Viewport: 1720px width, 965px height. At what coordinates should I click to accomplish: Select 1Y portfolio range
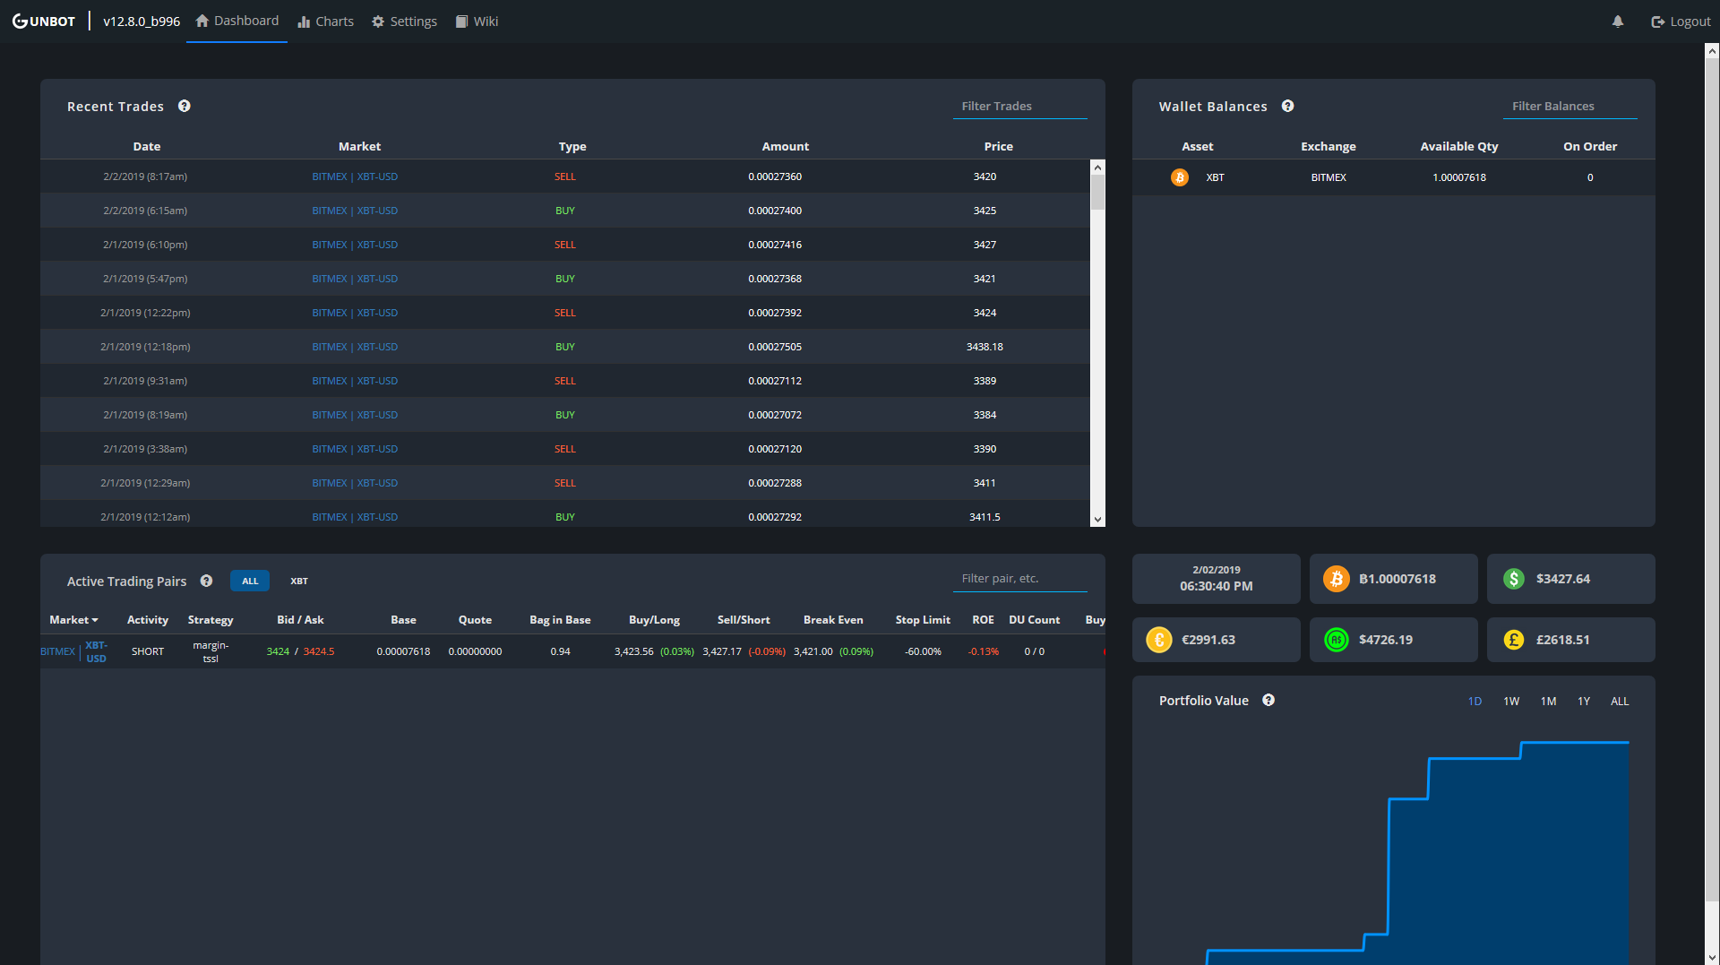[1584, 702]
